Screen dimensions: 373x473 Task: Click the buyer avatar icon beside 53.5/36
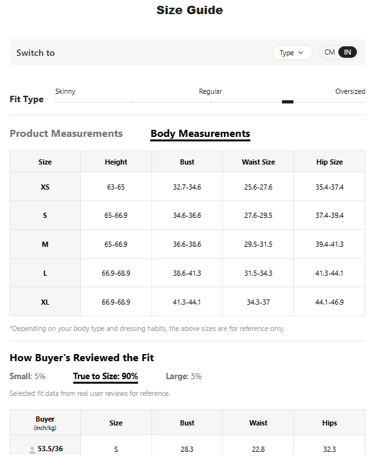coord(32,449)
